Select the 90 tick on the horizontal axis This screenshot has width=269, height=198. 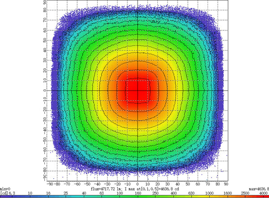click(x=226, y=184)
